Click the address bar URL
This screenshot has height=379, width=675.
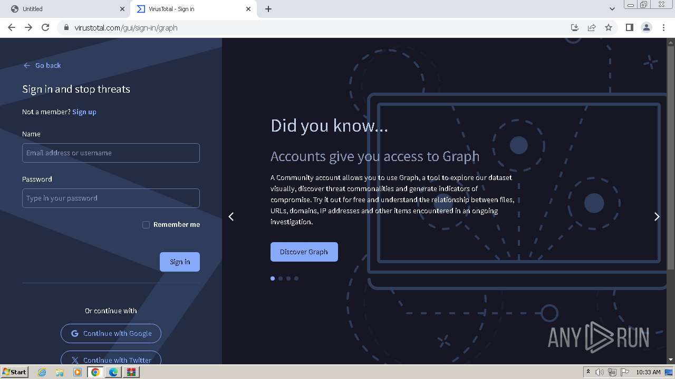[x=126, y=27]
